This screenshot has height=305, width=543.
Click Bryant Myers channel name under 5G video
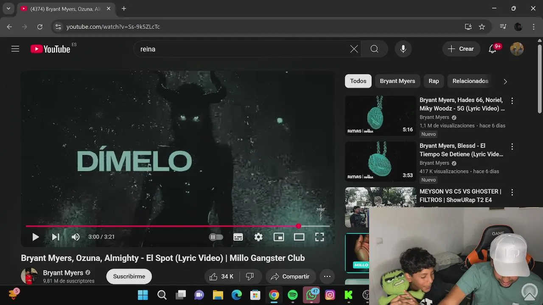coord(434,117)
